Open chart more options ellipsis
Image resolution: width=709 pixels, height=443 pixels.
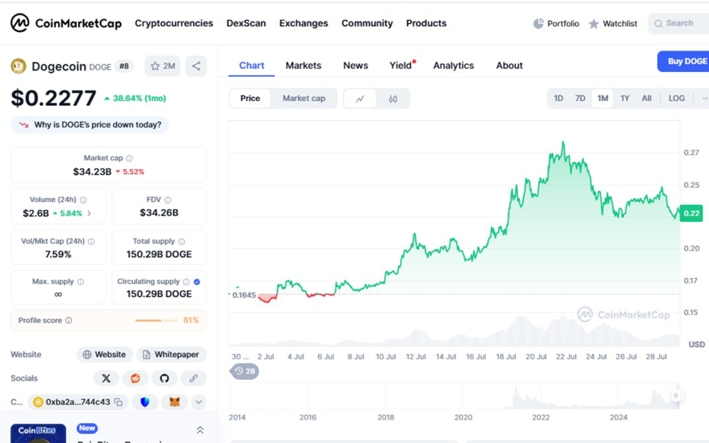coord(704,98)
